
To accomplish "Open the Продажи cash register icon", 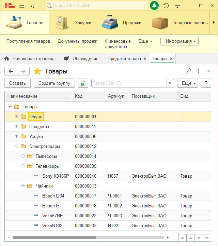I will [110, 22].
